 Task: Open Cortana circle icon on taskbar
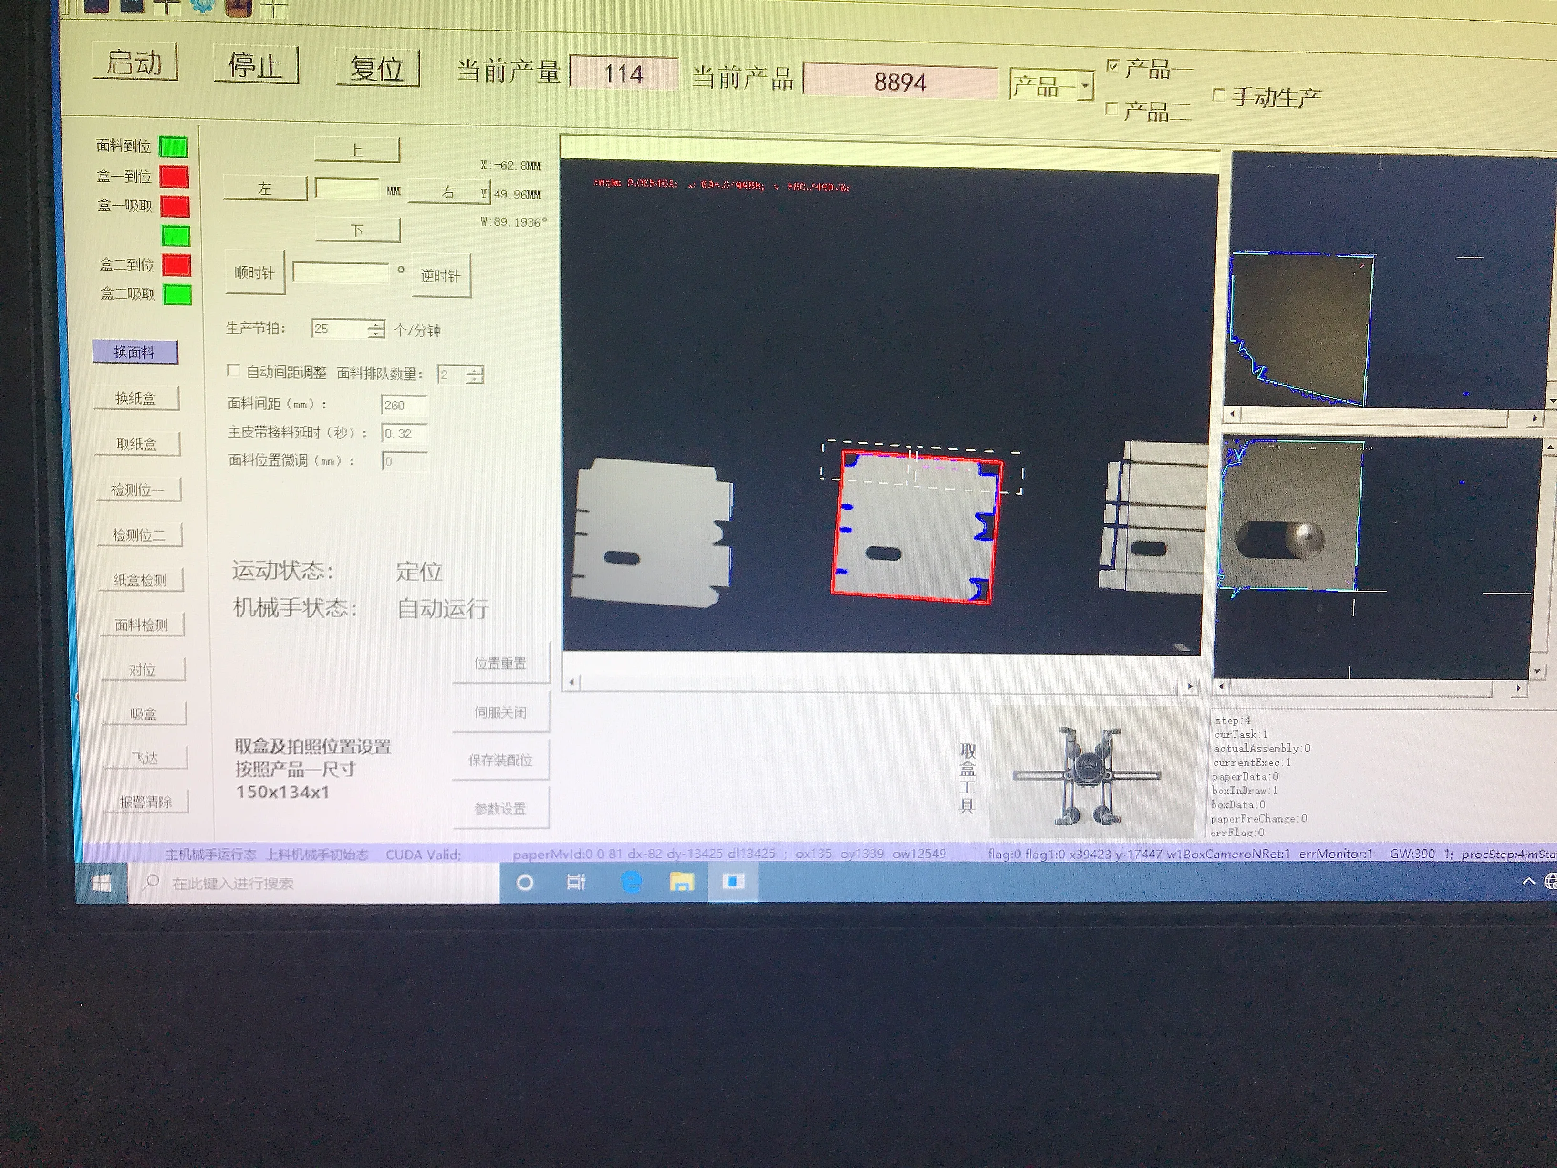pyautogui.click(x=525, y=882)
